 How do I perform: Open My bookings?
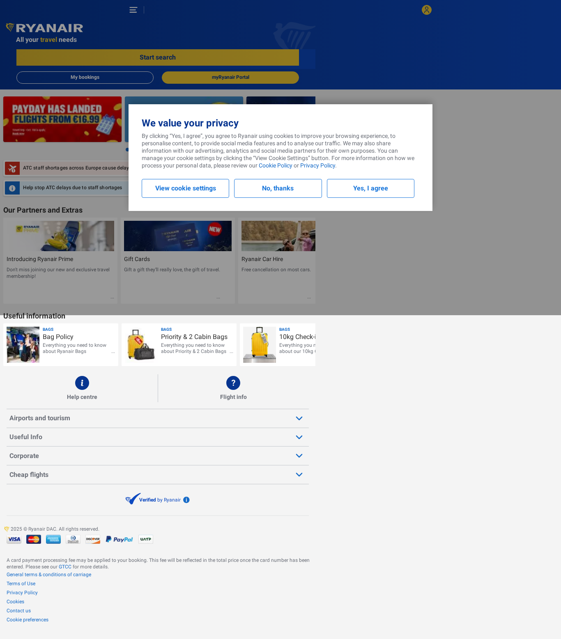[x=85, y=77]
